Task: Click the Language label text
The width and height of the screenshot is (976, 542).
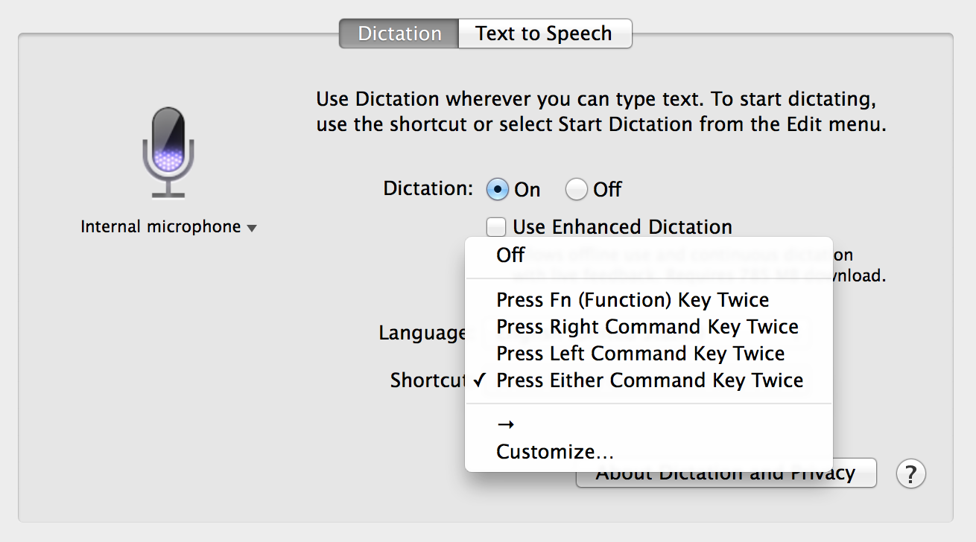Action: click(x=422, y=334)
